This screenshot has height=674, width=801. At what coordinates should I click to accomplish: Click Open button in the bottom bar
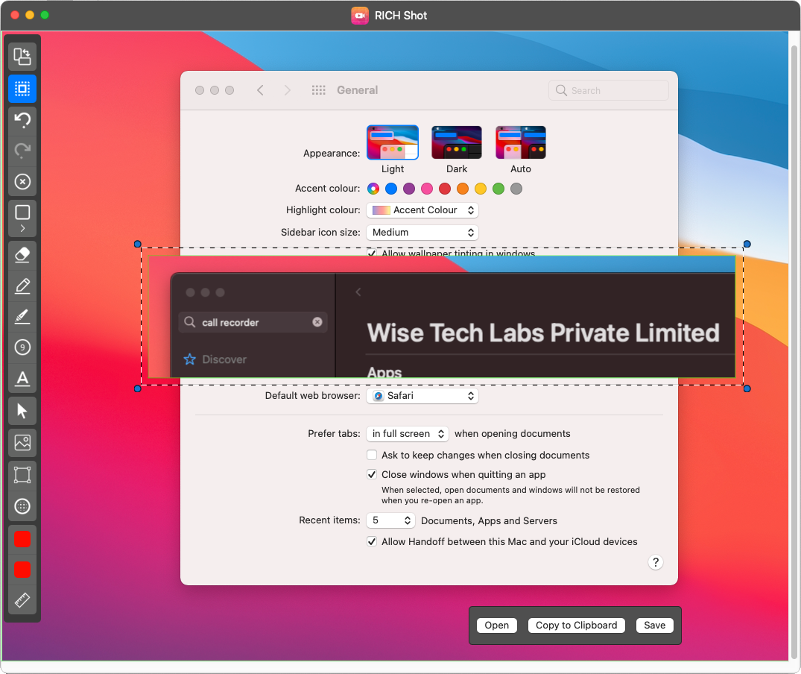(x=496, y=626)
